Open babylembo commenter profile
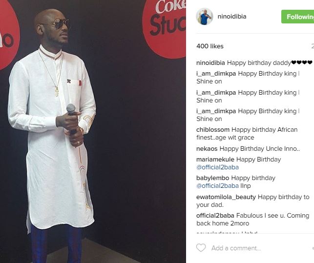314x263 pixels. [213, 178]
